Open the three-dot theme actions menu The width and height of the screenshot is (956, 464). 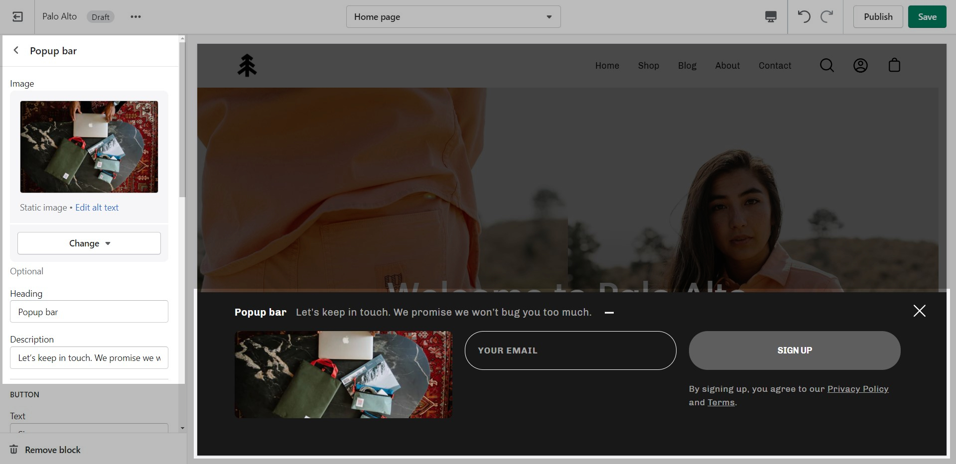136,17
